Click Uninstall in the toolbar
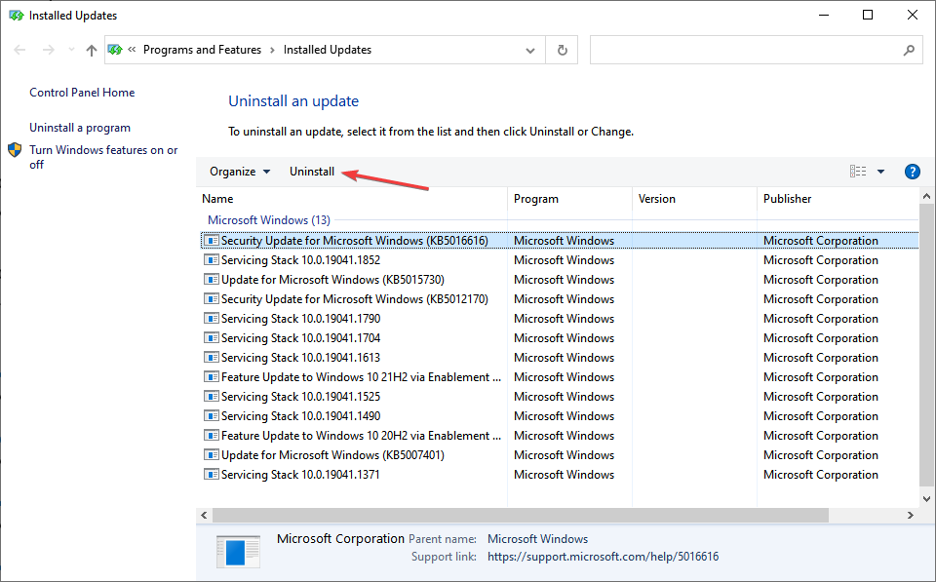 click(312, 172)
